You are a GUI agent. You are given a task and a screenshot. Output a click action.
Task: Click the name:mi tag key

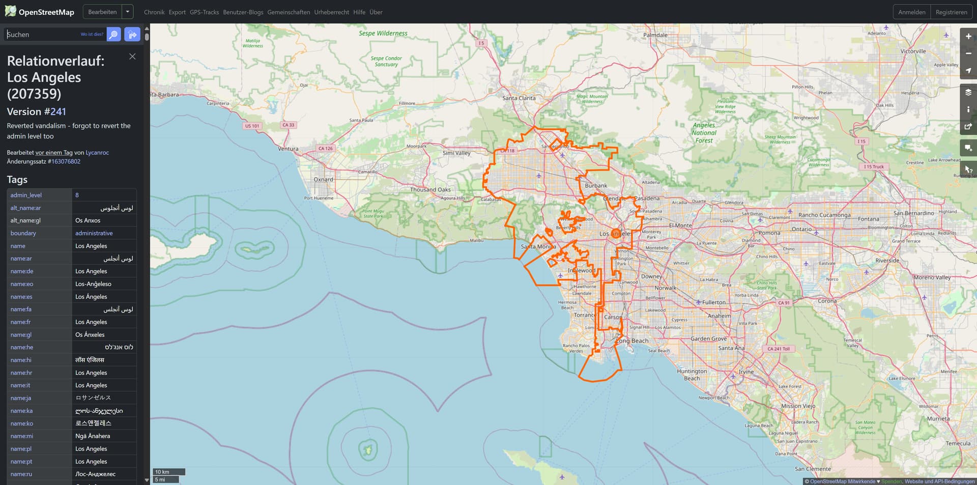click(22, 436)
